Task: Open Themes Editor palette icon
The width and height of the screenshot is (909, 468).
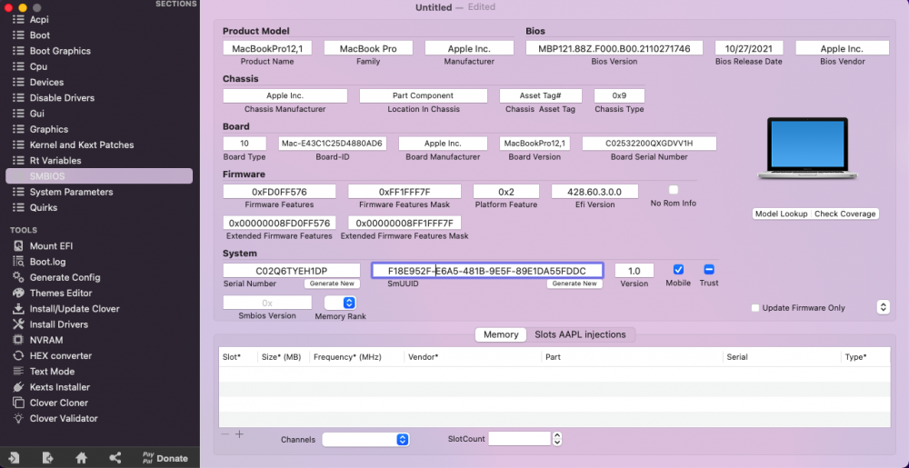Action: pos(18,294)
